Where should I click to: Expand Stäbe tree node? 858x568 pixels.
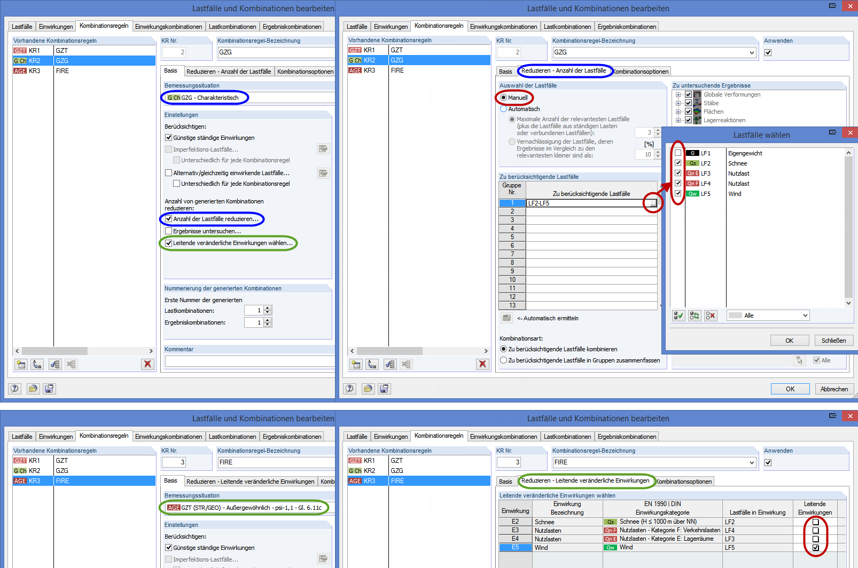(x=678, y=104)
